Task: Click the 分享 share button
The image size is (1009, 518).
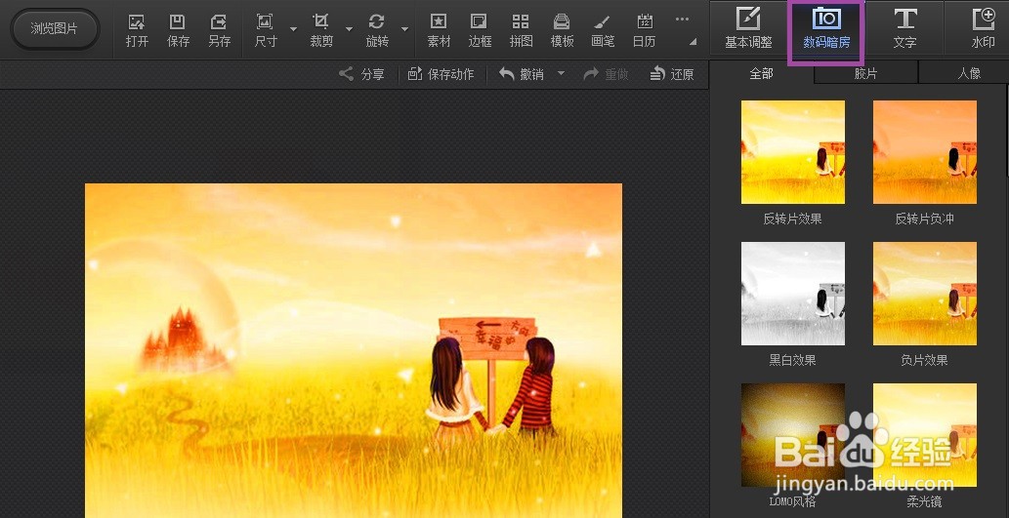Action: 361,74
